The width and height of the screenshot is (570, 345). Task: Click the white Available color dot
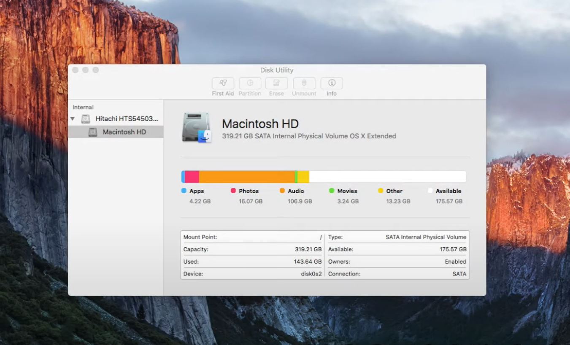pyautogui.click(x=430, y=191)
